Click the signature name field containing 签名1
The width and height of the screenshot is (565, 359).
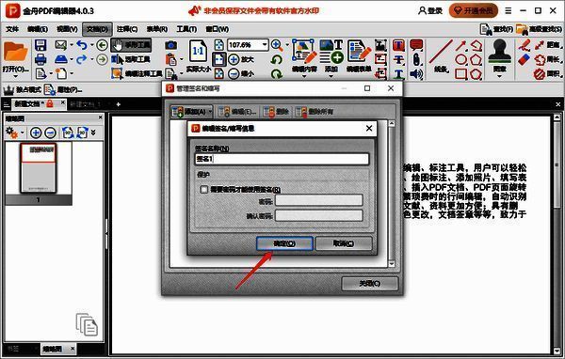[x=282, y=159]
